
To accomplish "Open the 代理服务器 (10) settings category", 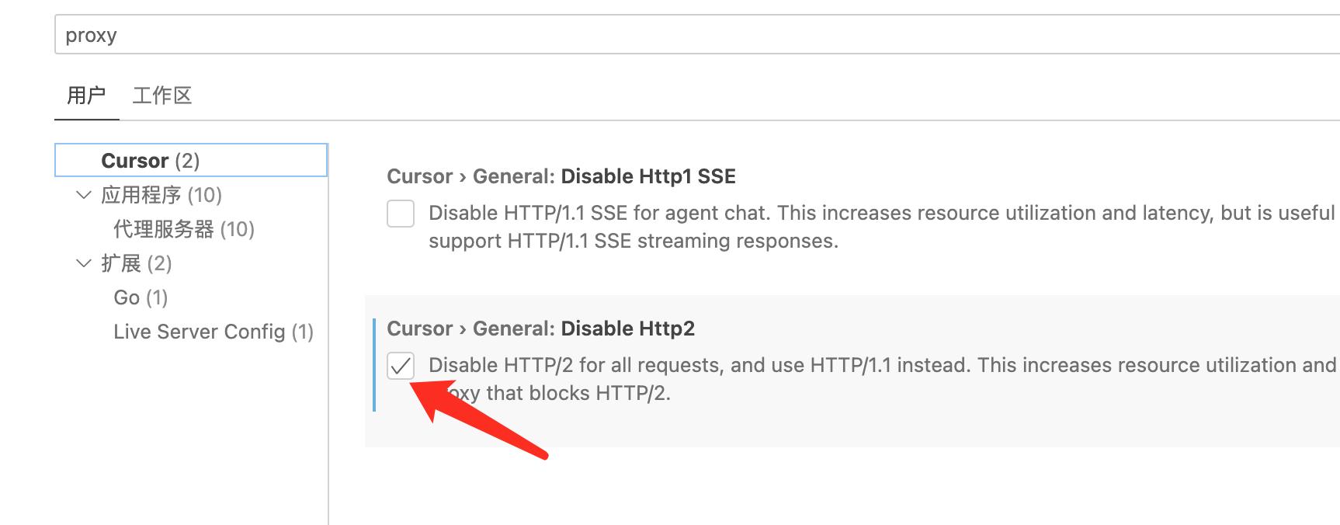I will (x=184, y=229).
